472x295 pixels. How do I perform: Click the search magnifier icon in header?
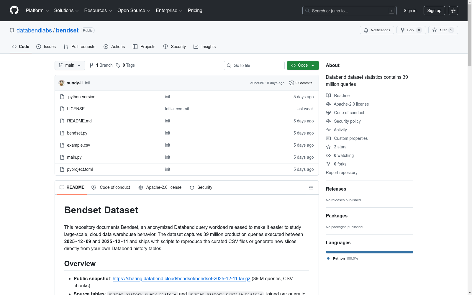tap(307, 11)
